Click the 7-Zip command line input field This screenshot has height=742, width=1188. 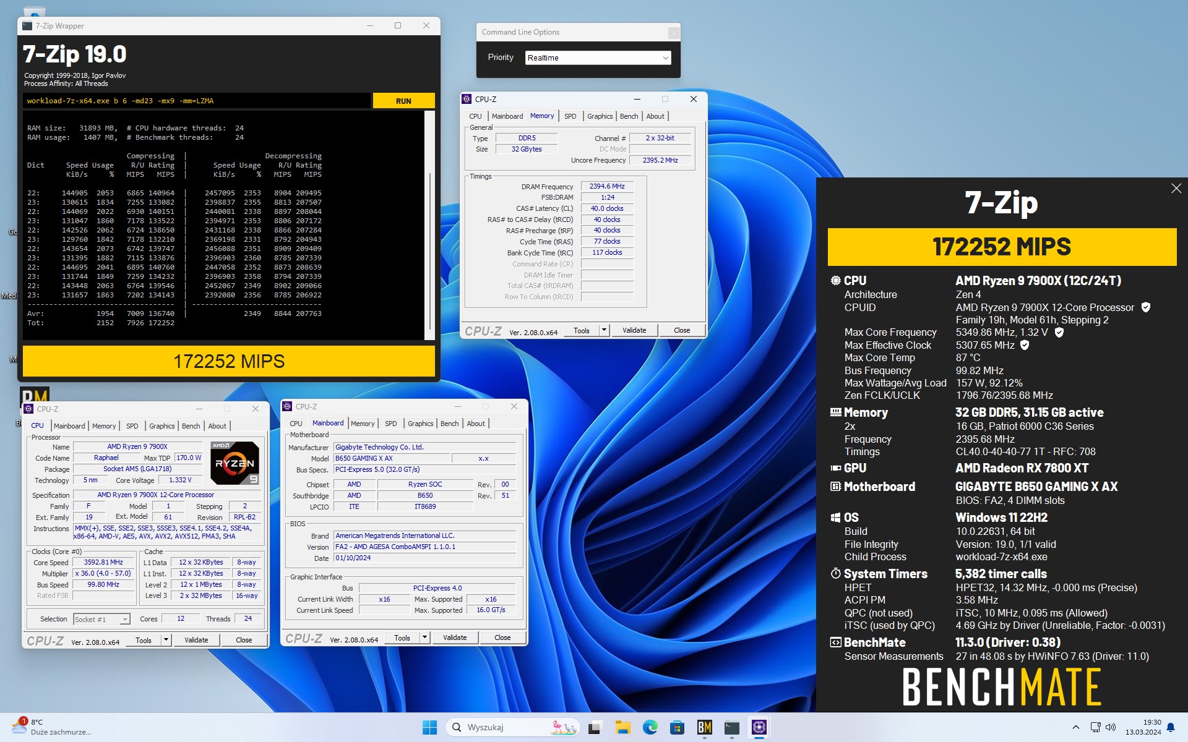[197, 101]
